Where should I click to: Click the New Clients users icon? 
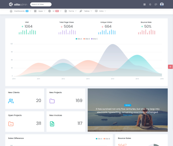click(11, 101)
